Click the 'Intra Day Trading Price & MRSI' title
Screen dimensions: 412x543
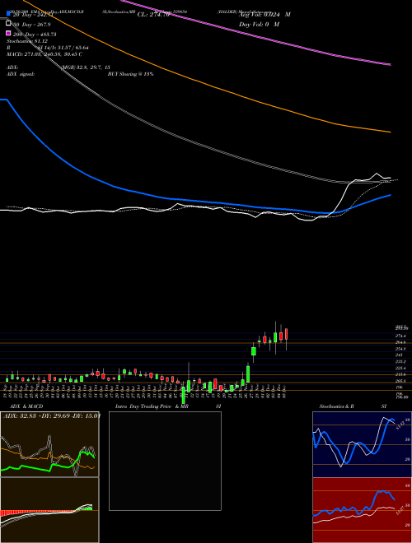(x=168, y=406)
